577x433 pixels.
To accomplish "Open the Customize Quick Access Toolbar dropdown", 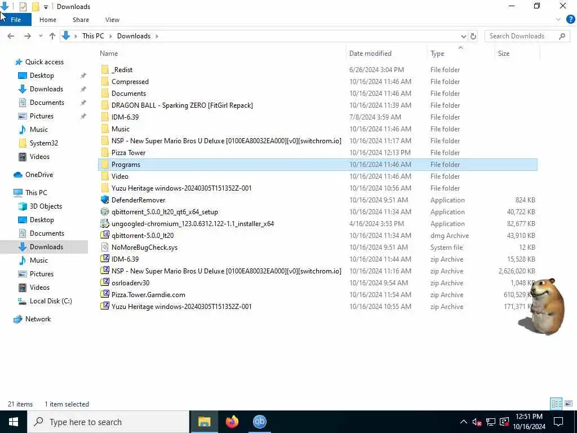I will point(46,7).
